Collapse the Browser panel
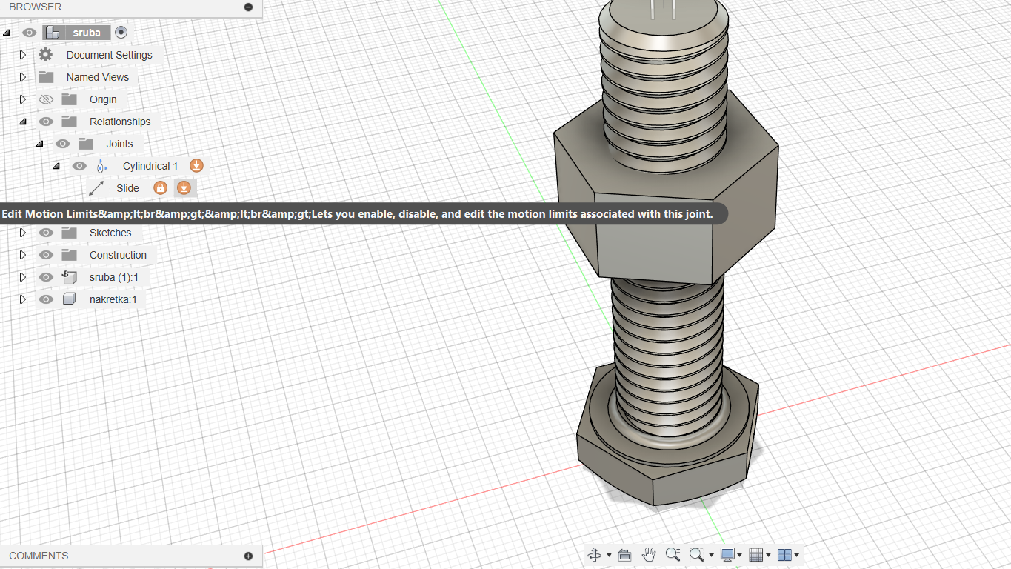Screen dimensions: 1011x569 coord(248,7)
